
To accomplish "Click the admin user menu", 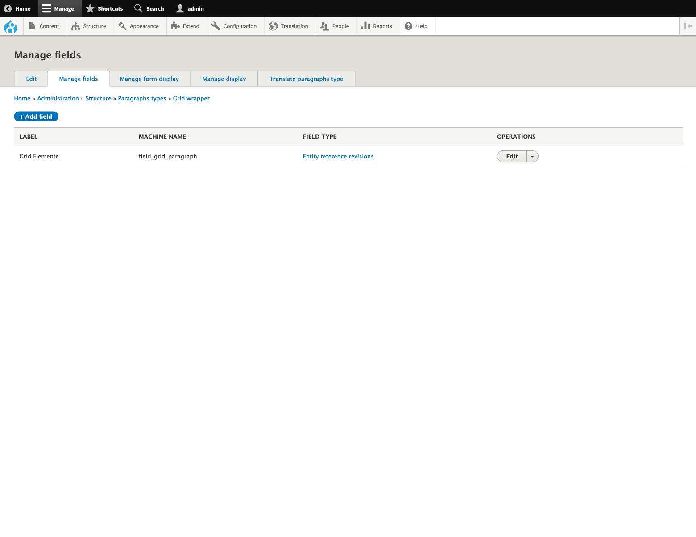I will pyautogui.click(x=190, y=8).
